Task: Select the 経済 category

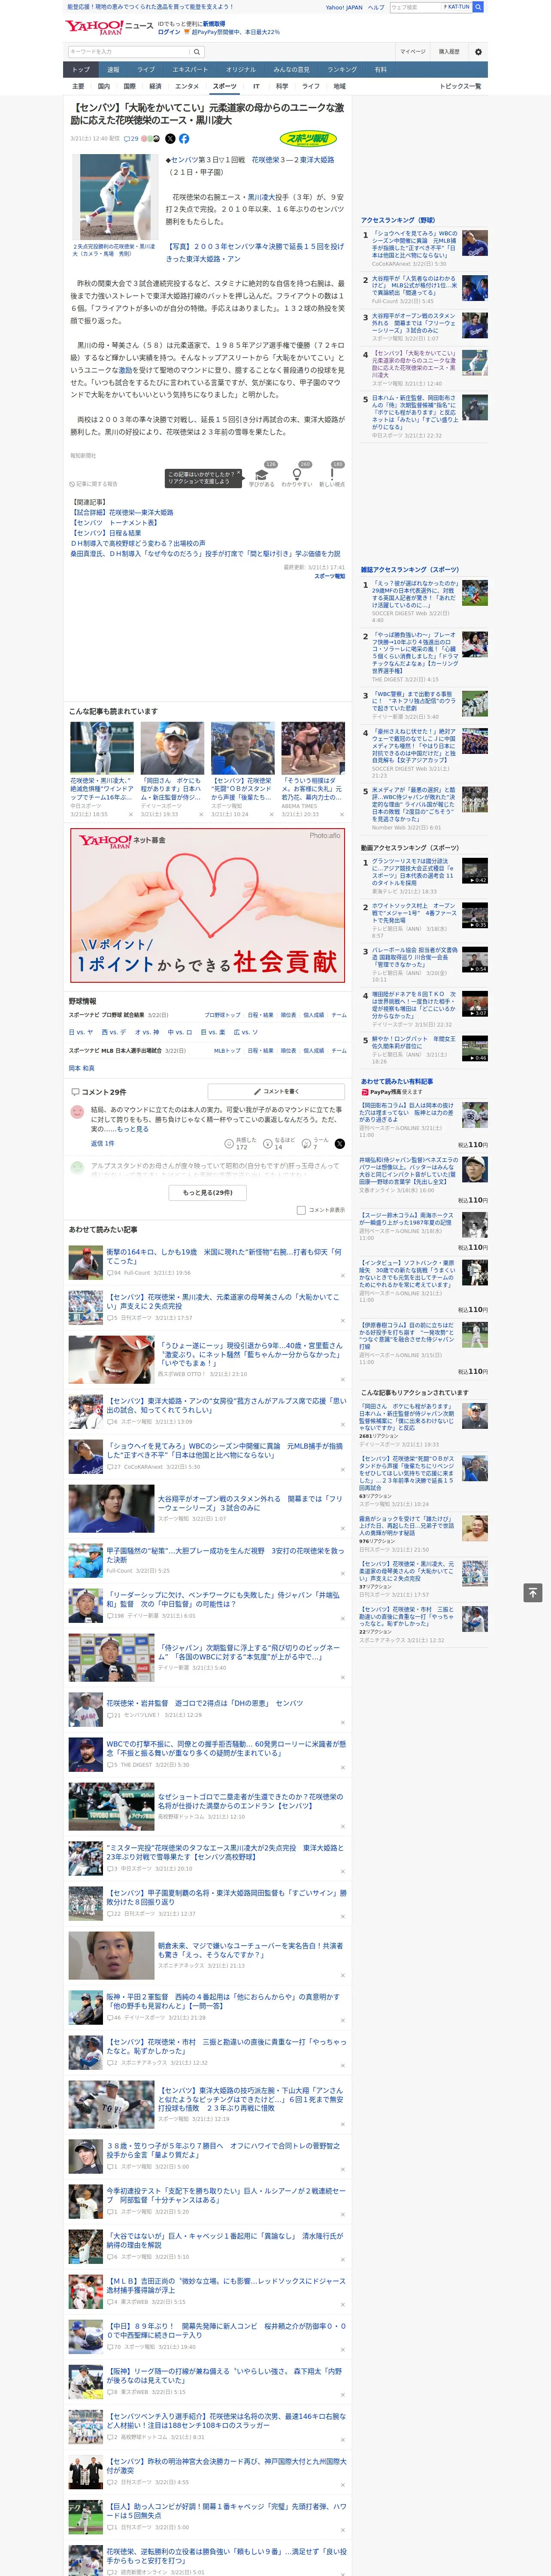Action: [x=155, y=86]
